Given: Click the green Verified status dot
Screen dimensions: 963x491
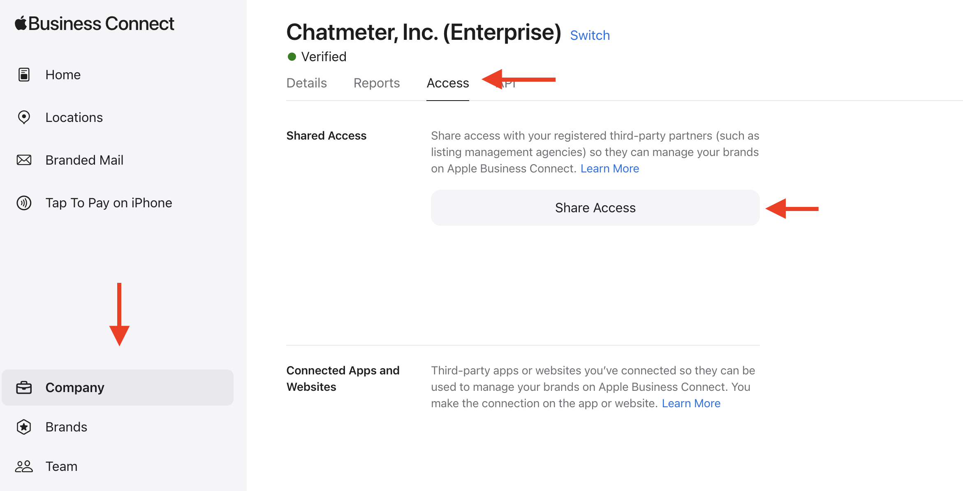Looking at the screenshot, I should click(292, 57).
